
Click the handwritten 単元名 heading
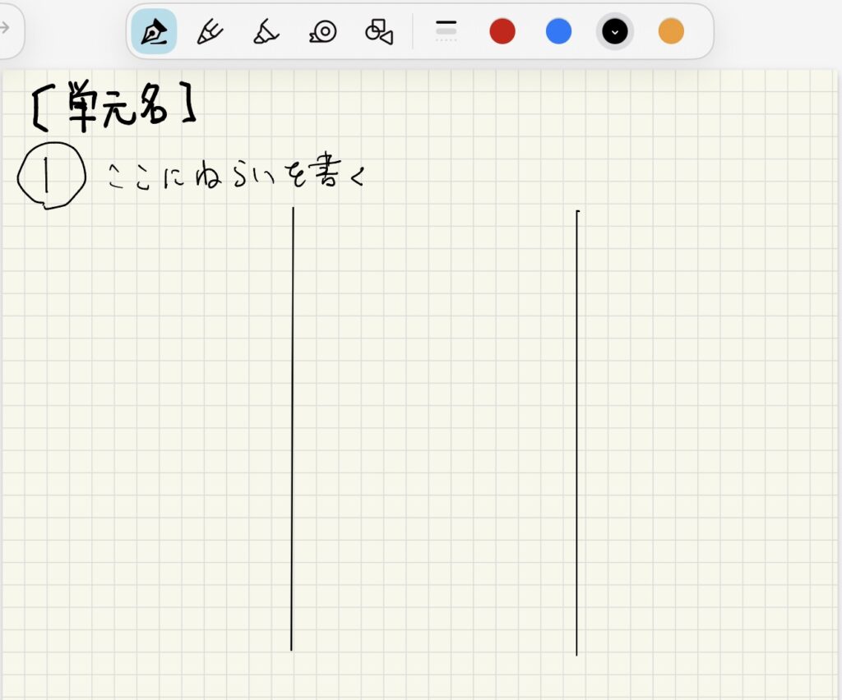[115, 105]
